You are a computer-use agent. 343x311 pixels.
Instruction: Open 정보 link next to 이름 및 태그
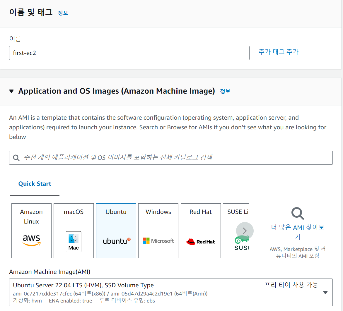(63, 13)
